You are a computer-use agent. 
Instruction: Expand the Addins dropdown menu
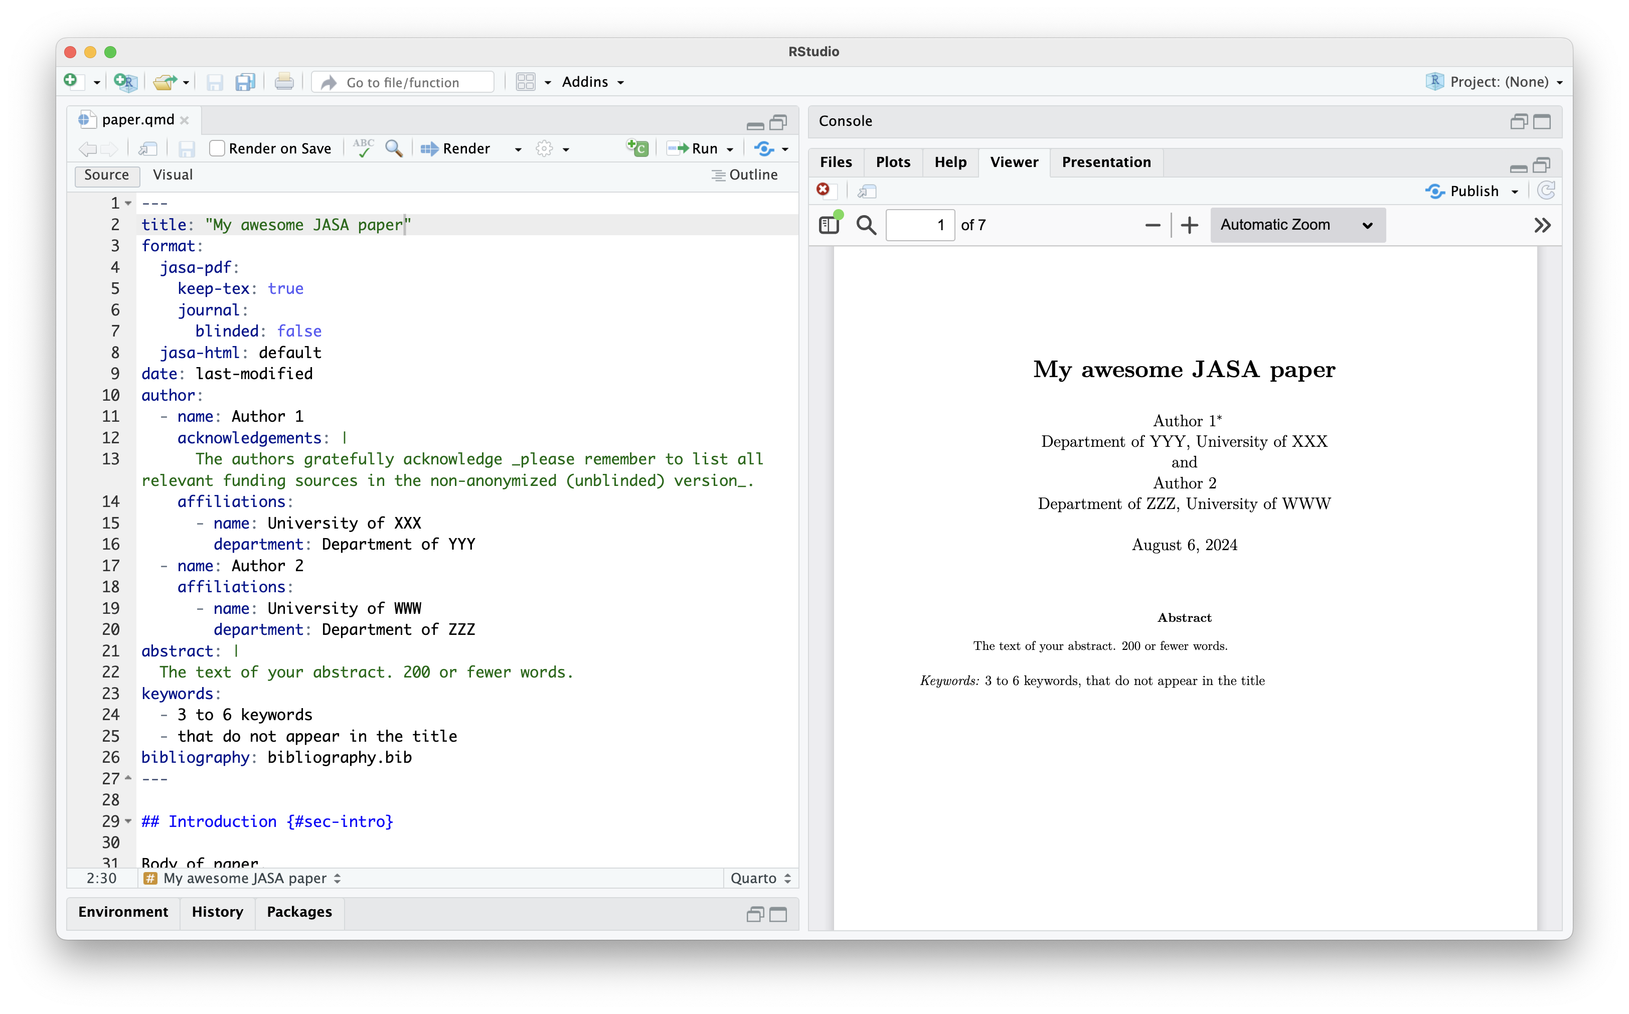click(x=592, y=82)
